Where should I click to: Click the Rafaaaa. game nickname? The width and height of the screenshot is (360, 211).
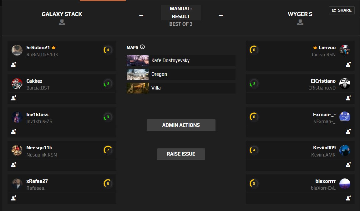pyautogui.click(x=36, y=188)
